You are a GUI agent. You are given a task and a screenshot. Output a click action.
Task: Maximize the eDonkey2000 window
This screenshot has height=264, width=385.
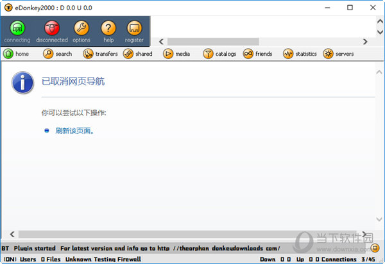pos(350,8)
